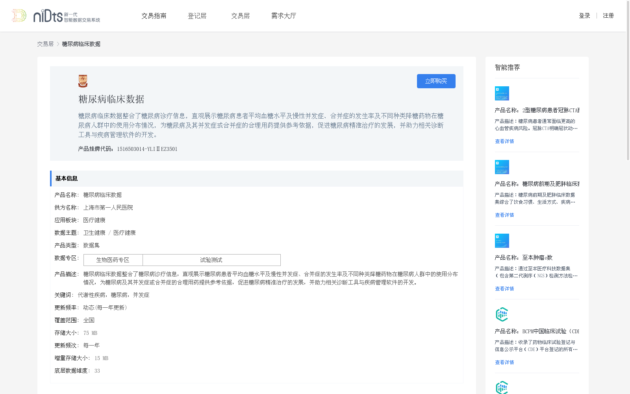Click the 试验测试 data zone cell
Viewport: 630px width, 394px height.
211,260
